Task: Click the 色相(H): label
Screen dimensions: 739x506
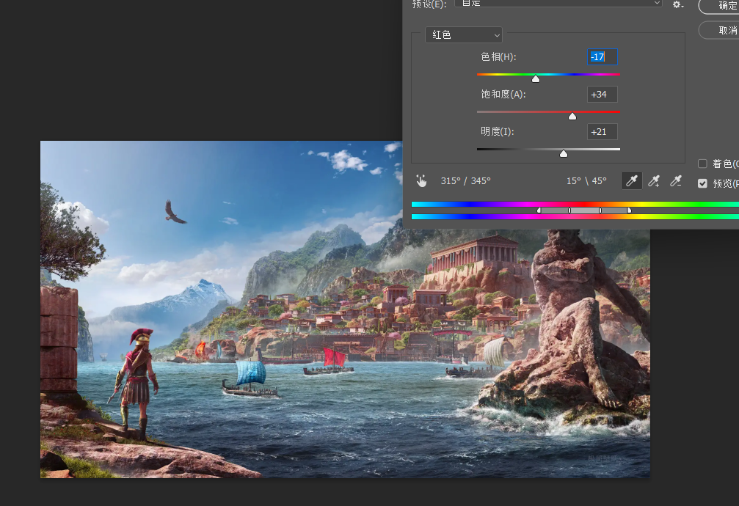Action: click(x=498, y=57)
